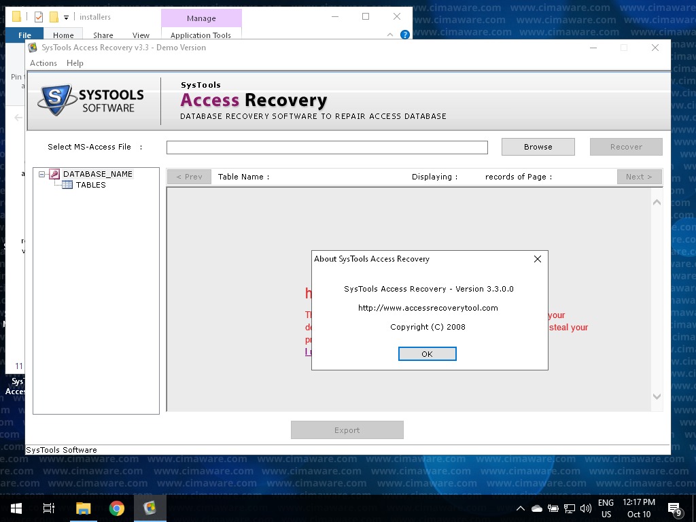Click OK in the About dialog
This screenshot has width=696, height=522.
pos(427,353)
